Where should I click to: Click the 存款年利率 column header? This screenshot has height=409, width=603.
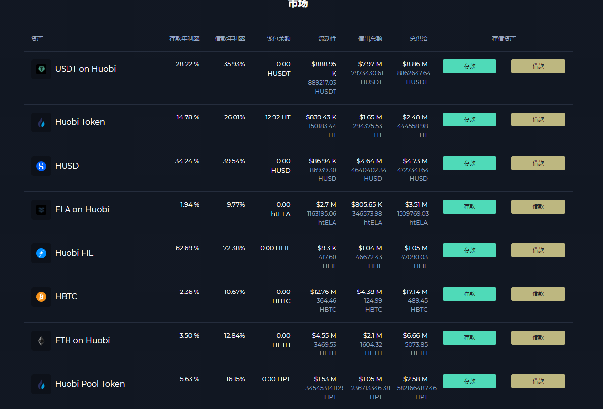pos(184,39)
